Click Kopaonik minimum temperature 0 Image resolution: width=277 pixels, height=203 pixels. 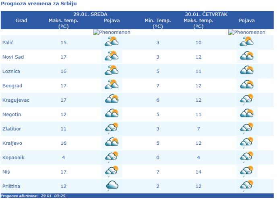coord(158,158)
